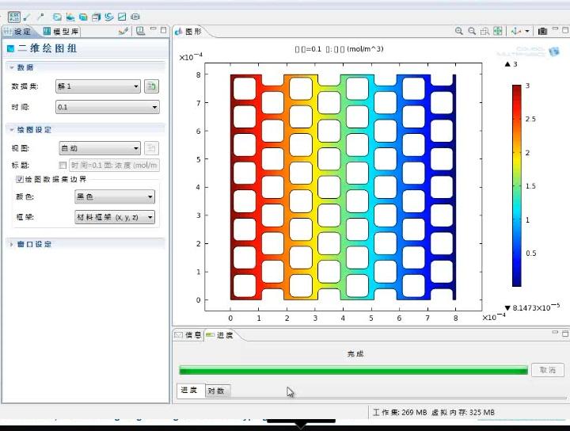Select the 进度 sub-tab under progress bar
The height and width of the screenshot is (431, 570).
coord(190,391)
